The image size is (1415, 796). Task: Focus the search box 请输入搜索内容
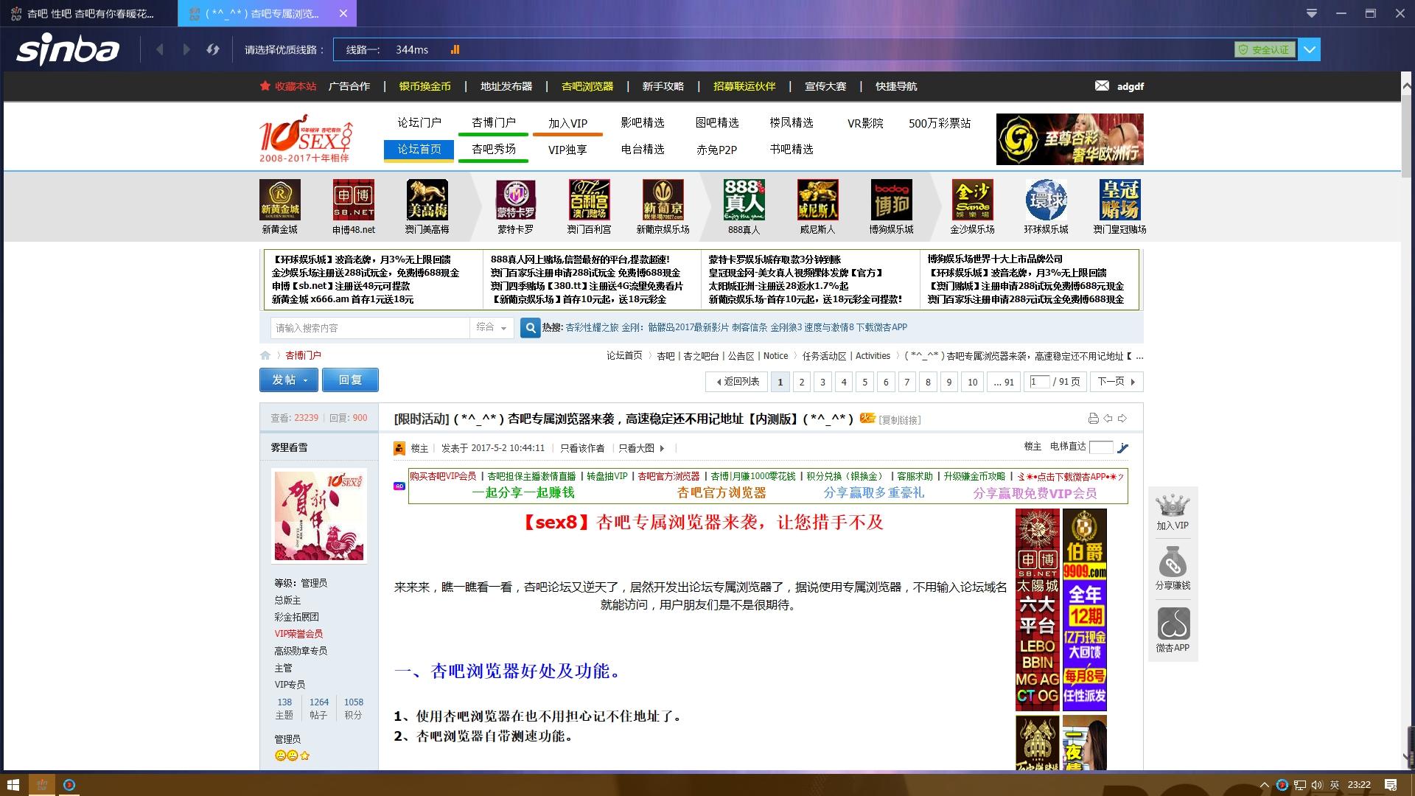[x=370, y=328]
